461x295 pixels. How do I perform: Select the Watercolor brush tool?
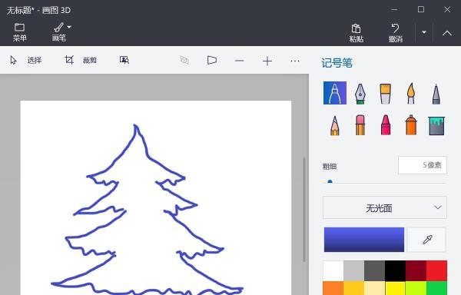pyautogui.click(x=411, y=94)
